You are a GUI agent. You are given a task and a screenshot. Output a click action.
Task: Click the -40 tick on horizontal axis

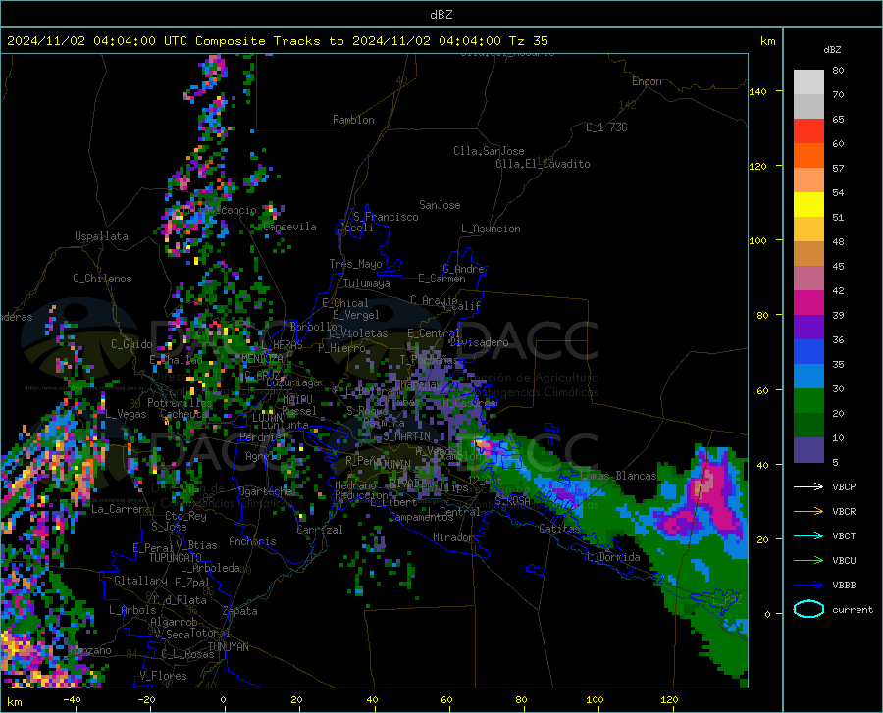(72, 699)
